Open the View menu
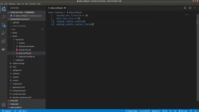199x112 pixels. point(19,4)
